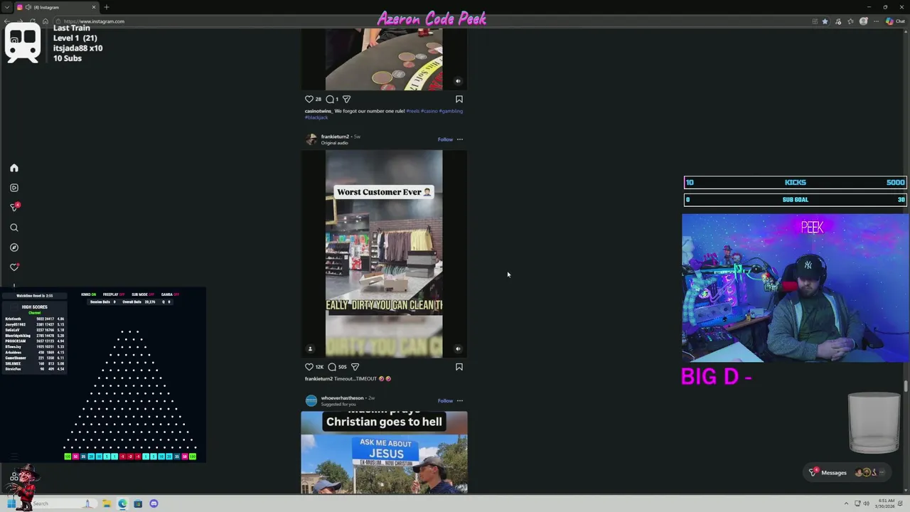This screenshot has width=910, height=512.
Task: Open Copilot Chat button
Action: coord(895,21)
